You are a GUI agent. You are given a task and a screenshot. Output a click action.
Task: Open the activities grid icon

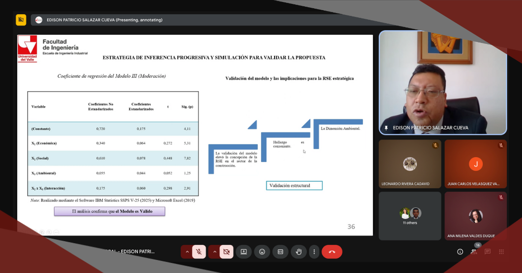[x=501, y=252]
